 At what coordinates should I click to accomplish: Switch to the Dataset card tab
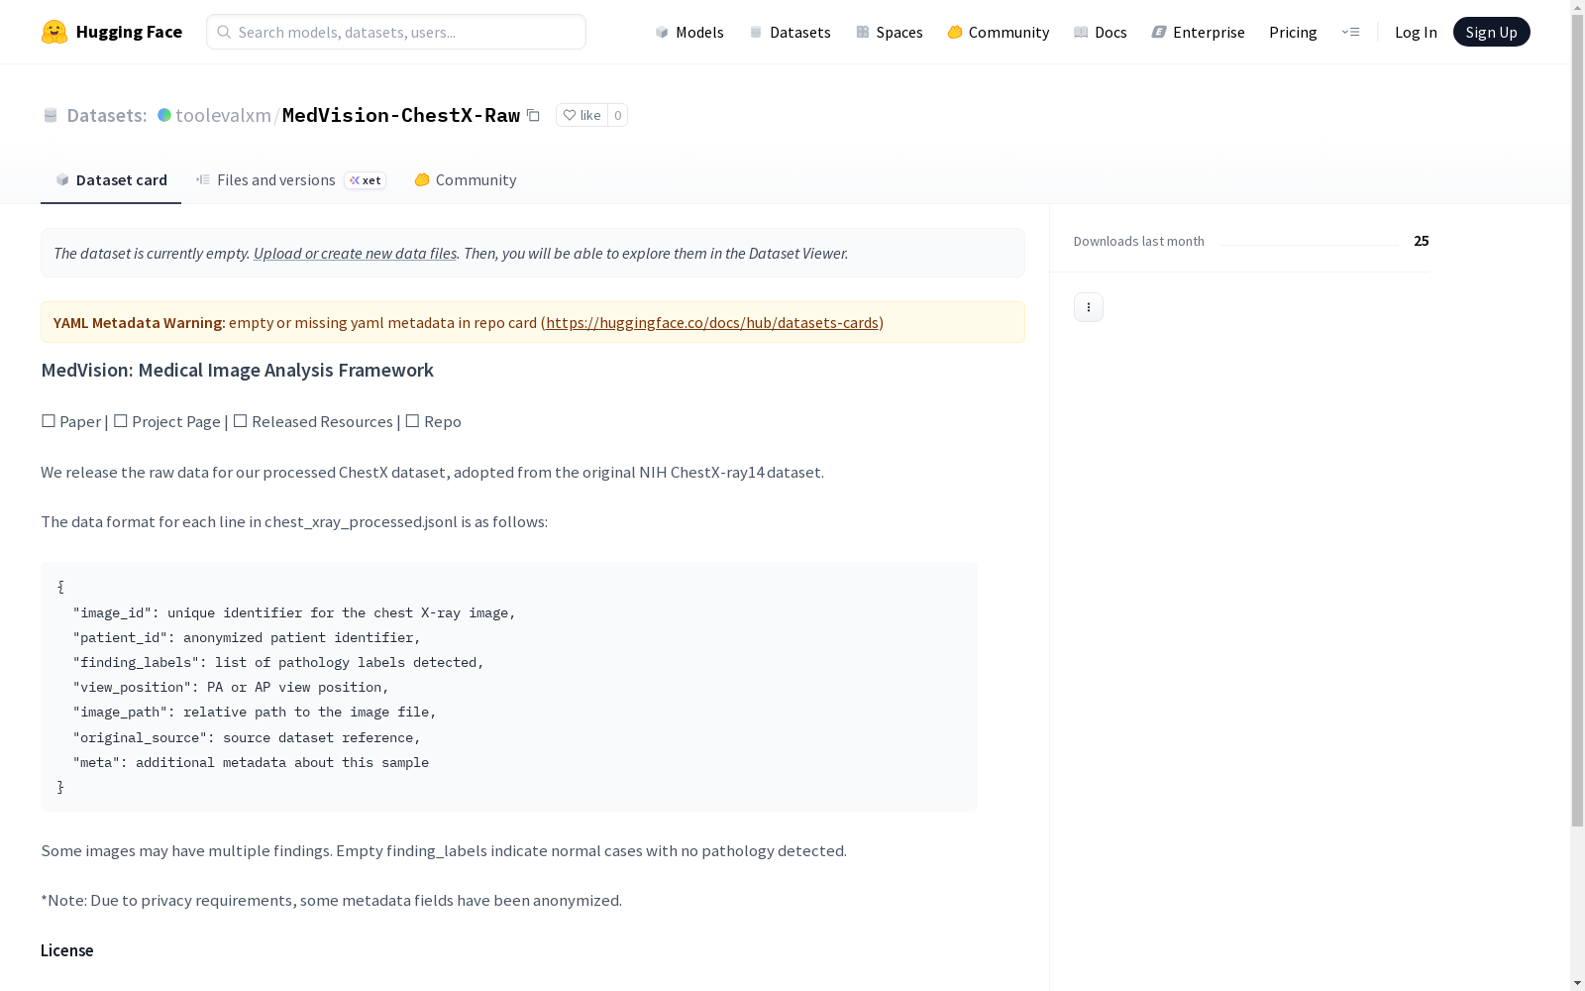click(x=111, y=179)
